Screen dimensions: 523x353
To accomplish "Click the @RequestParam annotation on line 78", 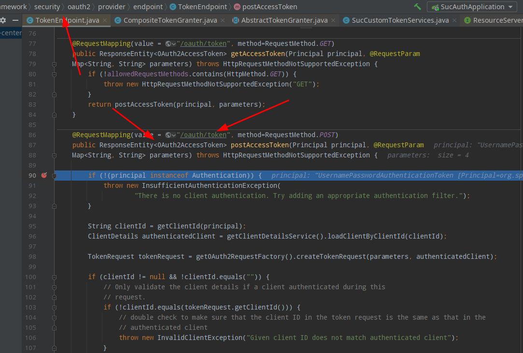I will click(395, 54).
